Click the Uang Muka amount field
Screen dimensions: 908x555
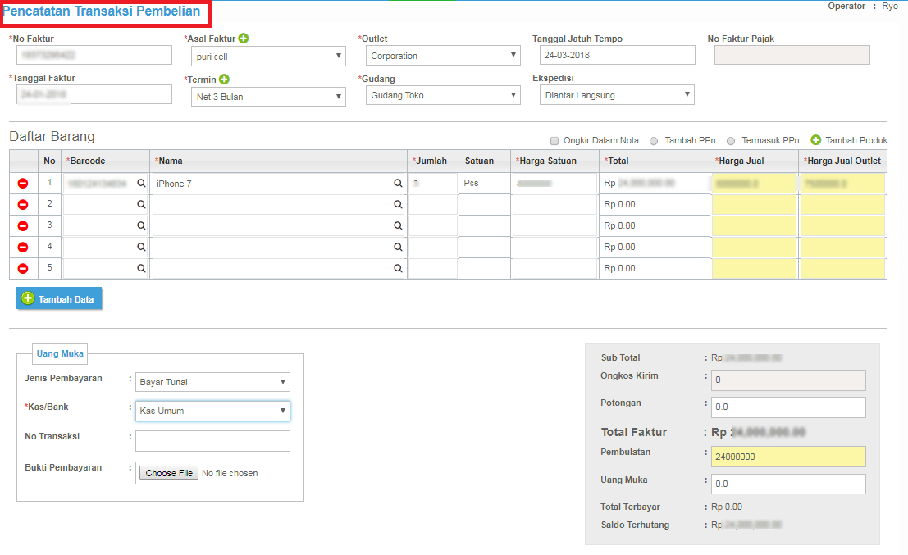tap(788, 484)
